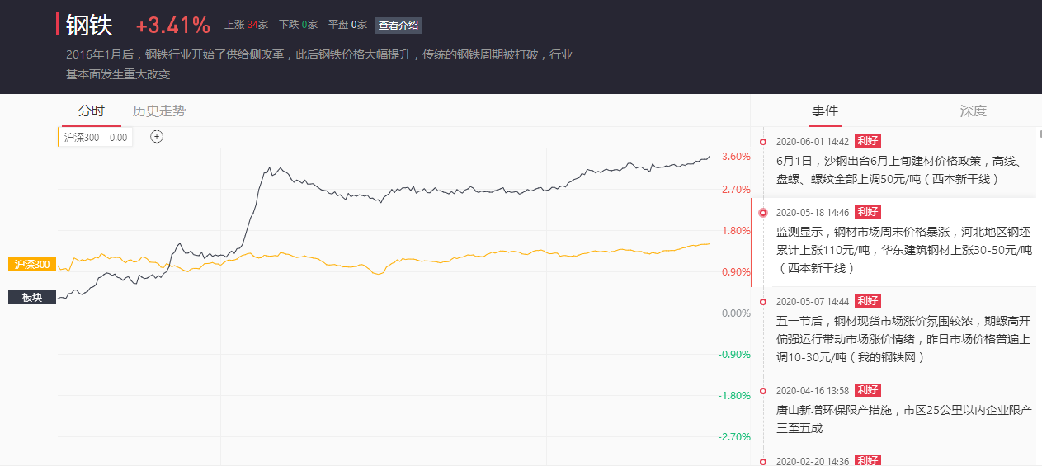This screenshot has width=1042, height=471.
Task: Click the 2020-05-07 event circle marker
Action: coord(763,301)
